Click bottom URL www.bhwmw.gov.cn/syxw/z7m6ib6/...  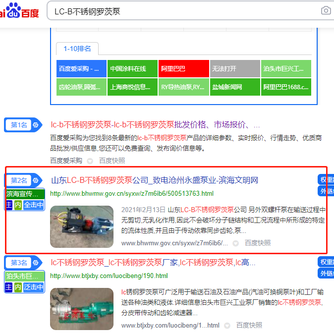[174, 243]
